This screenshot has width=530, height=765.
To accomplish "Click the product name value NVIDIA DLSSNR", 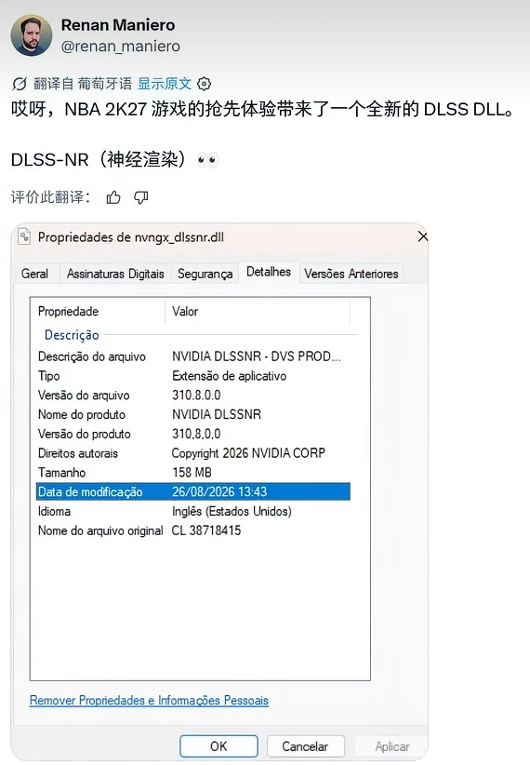I will [x=217, y=415].
